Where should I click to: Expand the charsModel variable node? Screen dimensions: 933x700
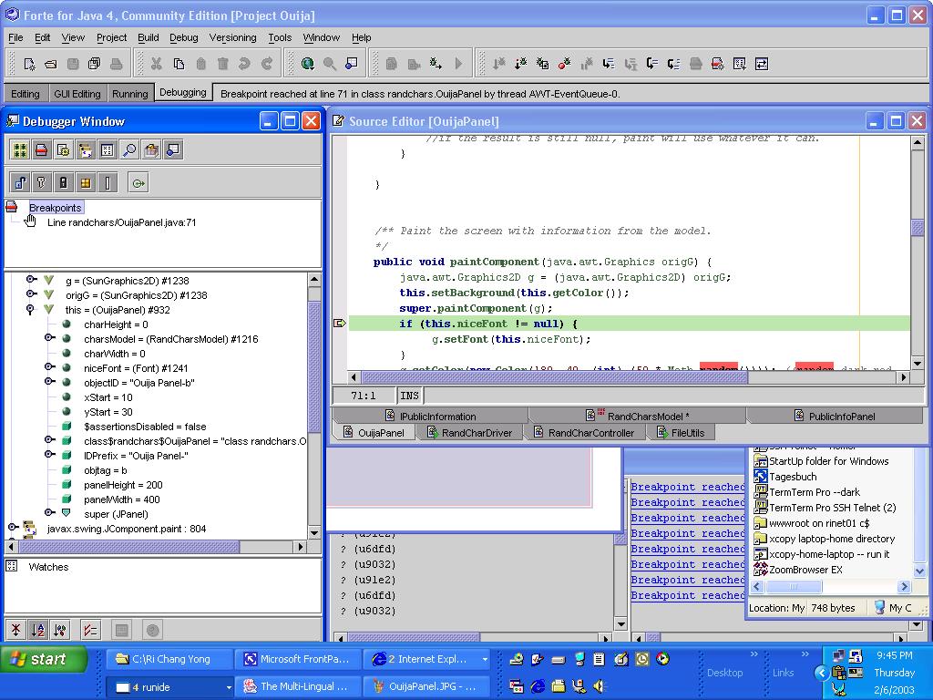tap(49, 339)
